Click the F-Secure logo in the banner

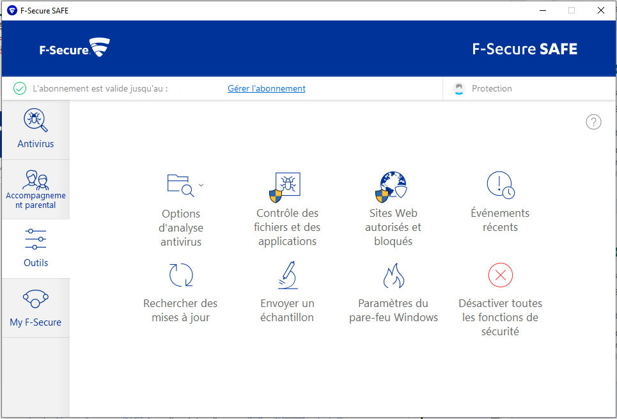[75, 47]
